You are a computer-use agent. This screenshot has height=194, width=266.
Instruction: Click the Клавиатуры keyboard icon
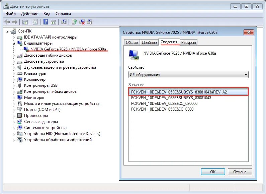tap(20, 73)
